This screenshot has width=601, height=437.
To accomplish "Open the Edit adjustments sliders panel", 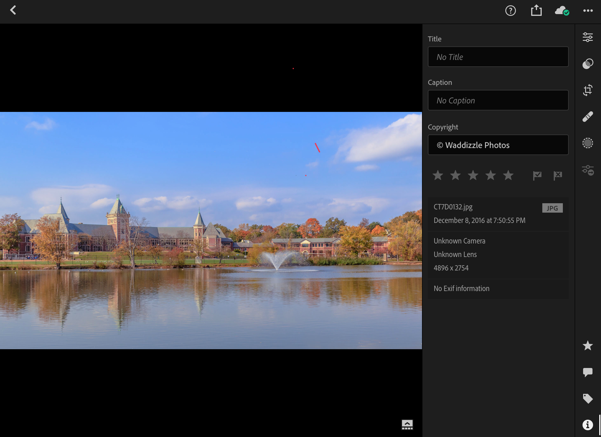I will 588,37.
